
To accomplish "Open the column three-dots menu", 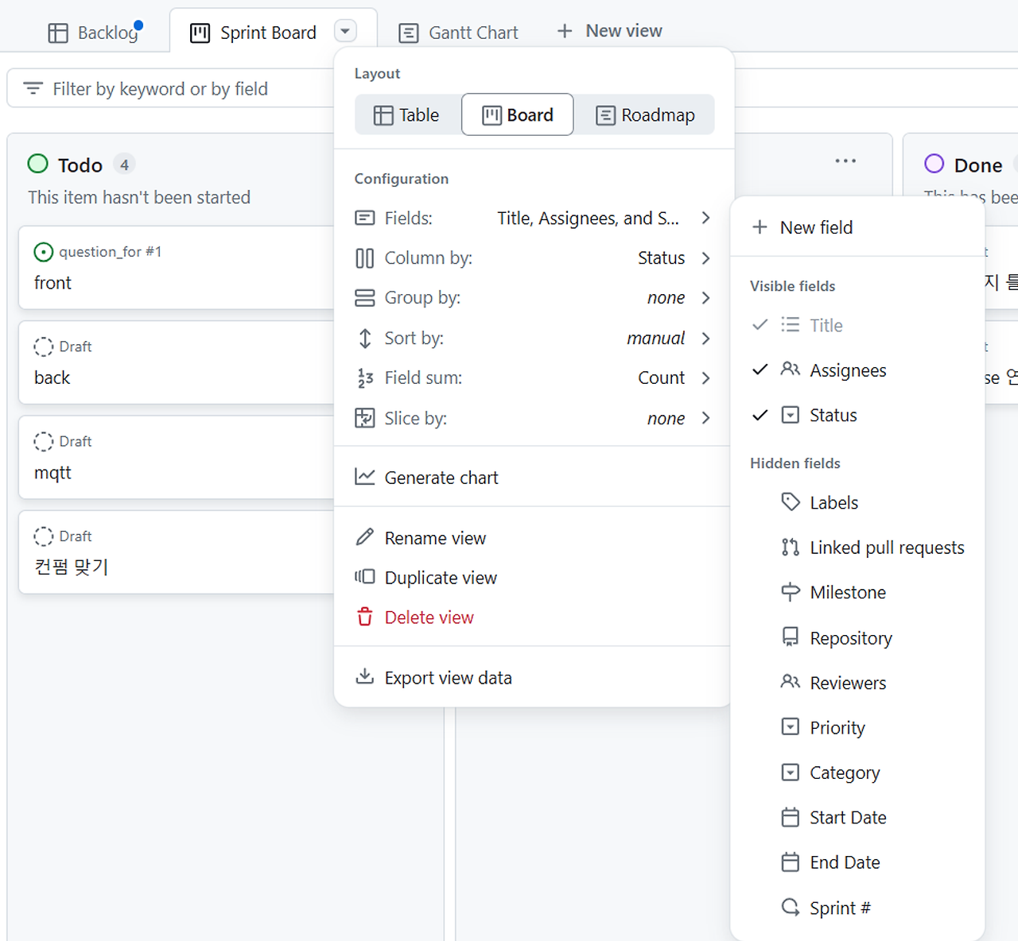I will [x=845, y=161].
